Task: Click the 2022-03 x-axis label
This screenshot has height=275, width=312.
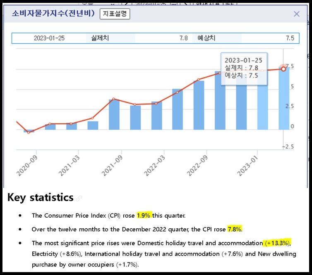Action: [156, 165]
